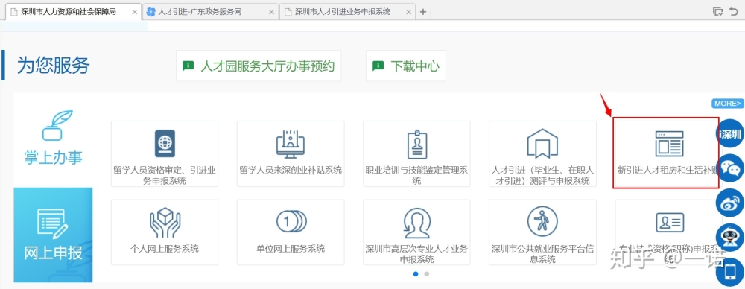Image resolution: width=745 pixels, height=289 pixels.
Task: Open the 深圳市高层次专业人才 person icon
Action: coord(416,223)
